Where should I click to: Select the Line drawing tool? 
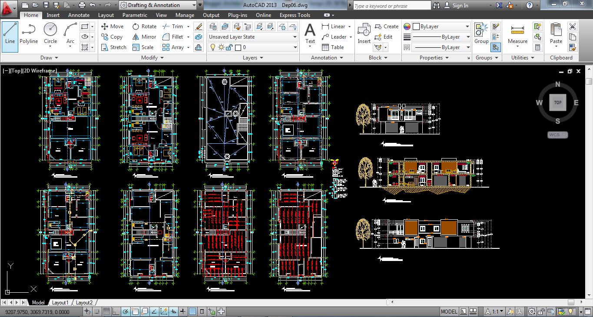(x=10, y=36)
